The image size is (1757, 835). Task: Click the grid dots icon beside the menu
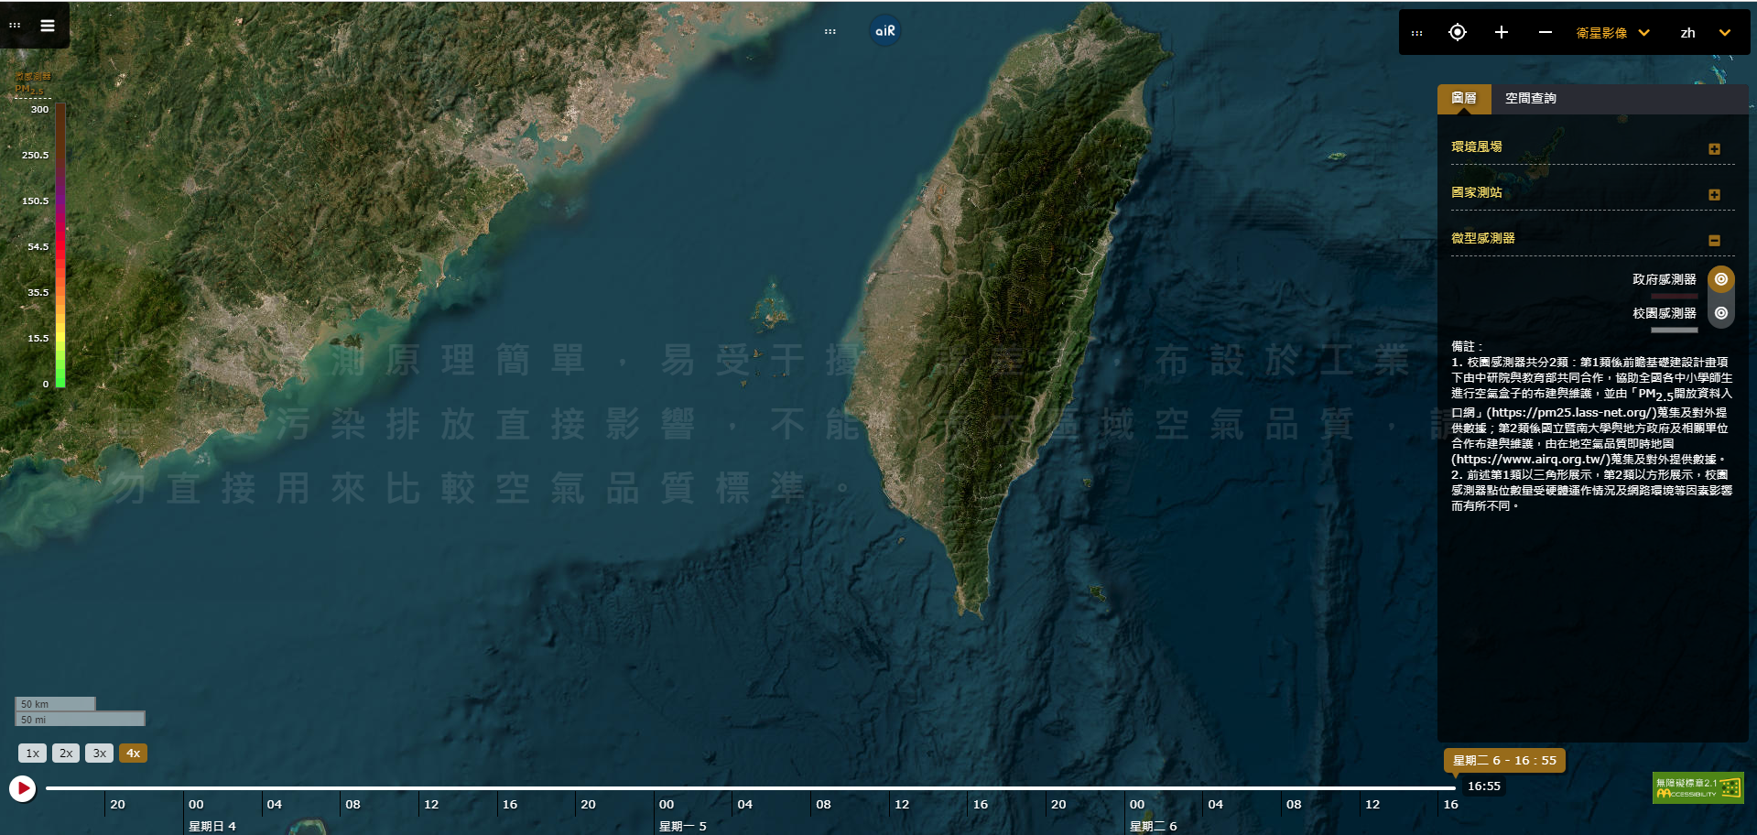pos(14,25)
